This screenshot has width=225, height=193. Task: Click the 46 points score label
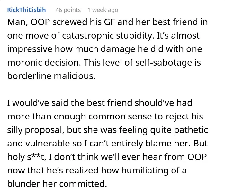click(68, 10)
